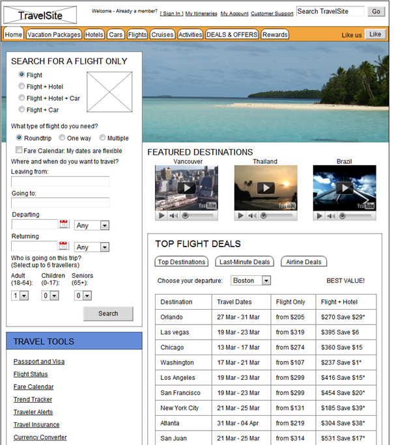394x445 pixels.
Task: Mute the Vancouver video volume icon
Action: pos(174,215)
